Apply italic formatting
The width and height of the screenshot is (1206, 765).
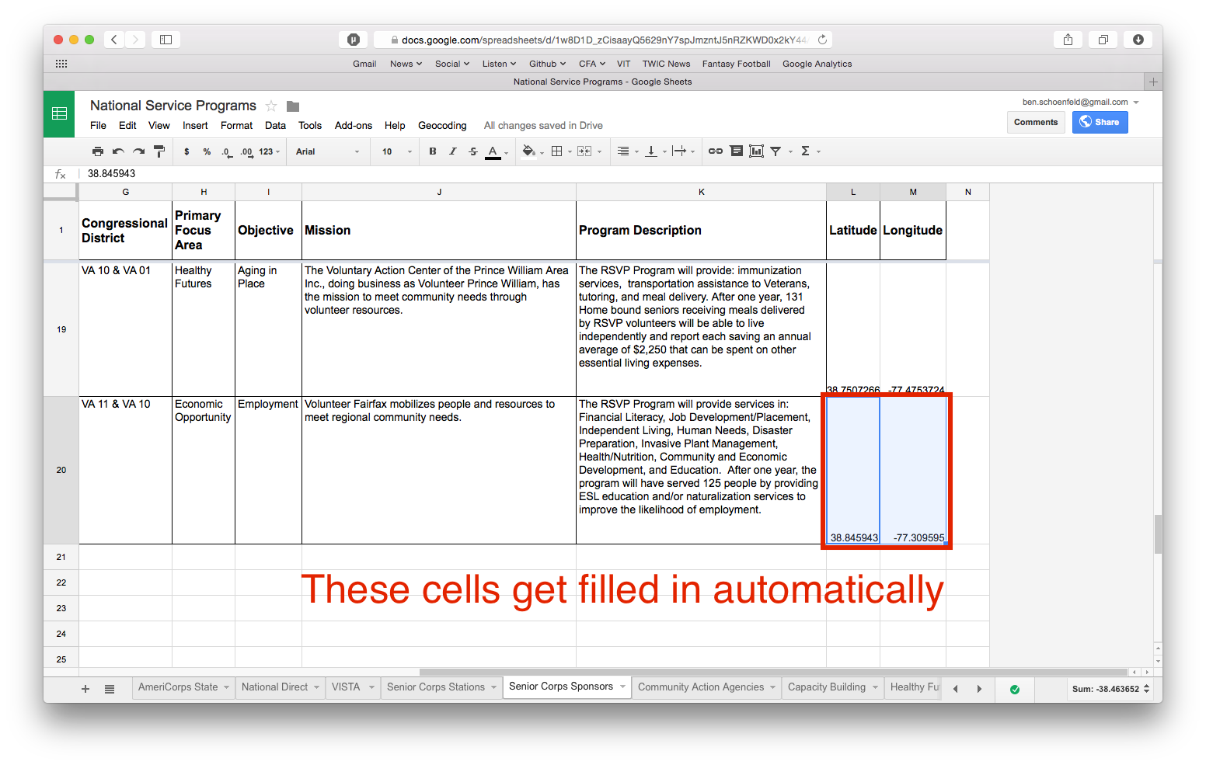pos(453,151)
